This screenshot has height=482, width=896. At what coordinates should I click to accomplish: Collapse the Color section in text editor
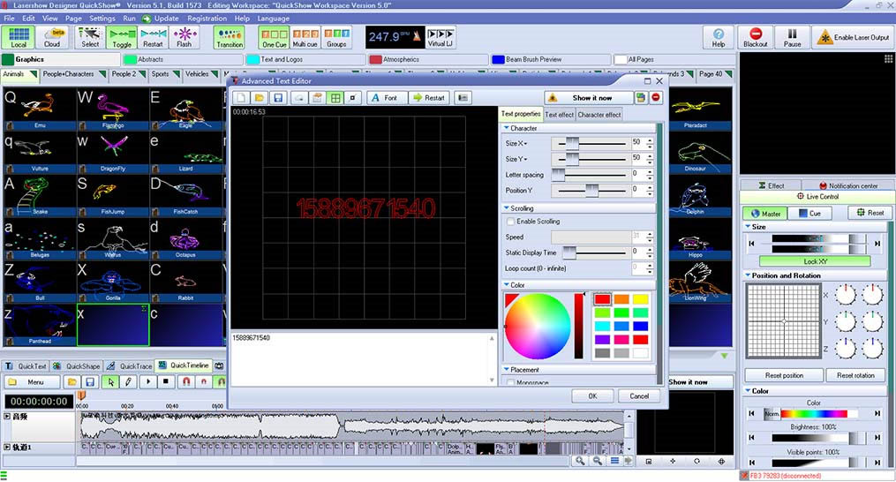tap(507, 285)
